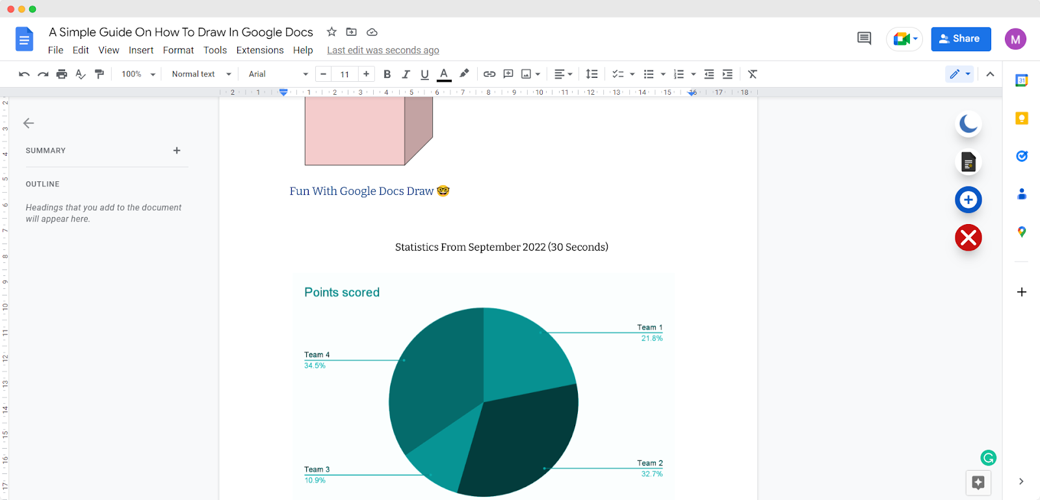1040x500 pixels.
Task: Toggle underline formatting
Action: [x=424, y=74]
